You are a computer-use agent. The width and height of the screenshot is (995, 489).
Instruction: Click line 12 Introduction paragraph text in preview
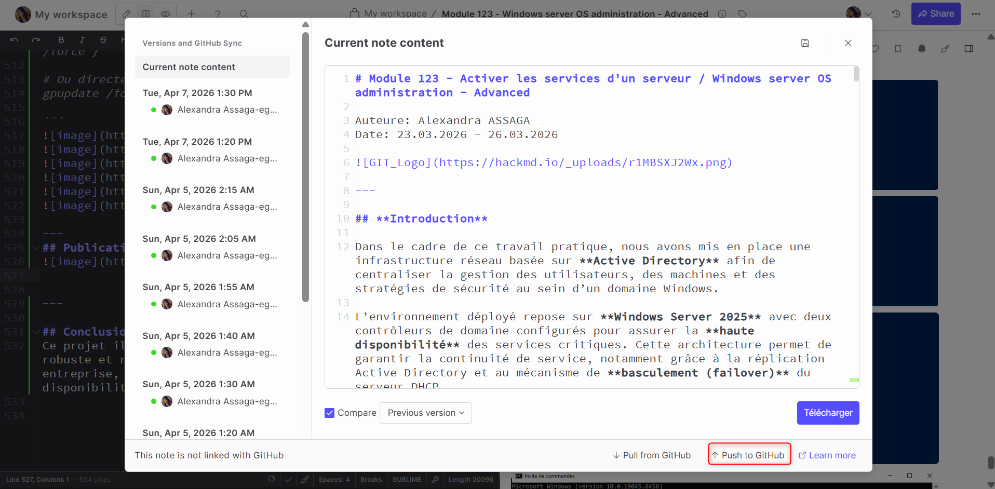click(583, 267)
